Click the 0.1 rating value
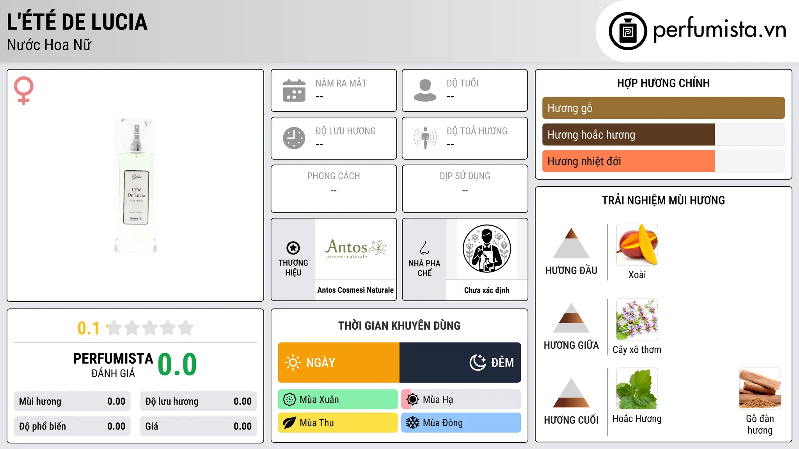 tap(89, 328)
